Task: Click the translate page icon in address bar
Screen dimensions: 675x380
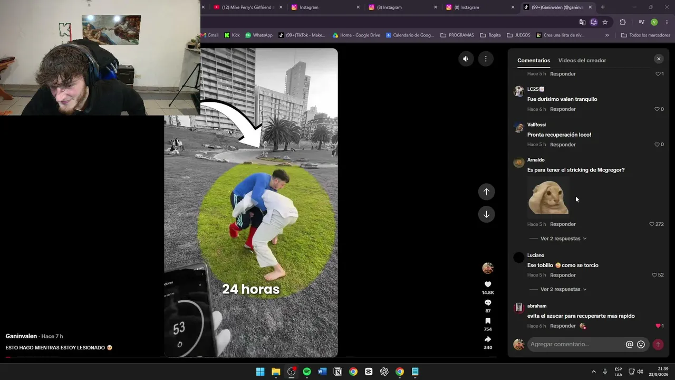Action: point(582,22)
